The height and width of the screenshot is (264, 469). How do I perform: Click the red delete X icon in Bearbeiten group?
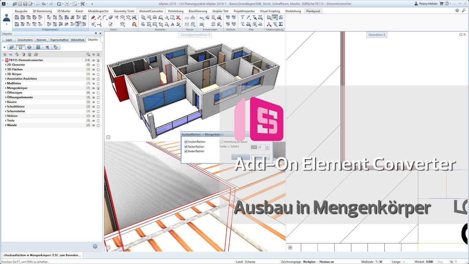point(178,17)
